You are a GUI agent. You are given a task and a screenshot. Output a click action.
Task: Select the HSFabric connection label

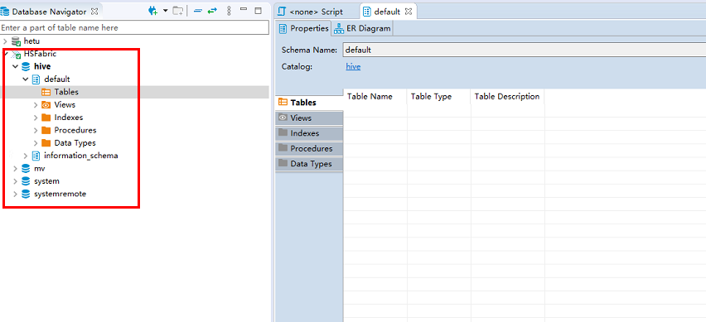pos(40,54)
